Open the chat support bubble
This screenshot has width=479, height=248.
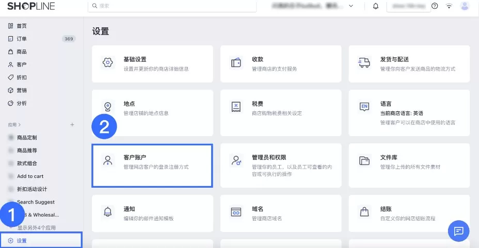pos(458,231)
